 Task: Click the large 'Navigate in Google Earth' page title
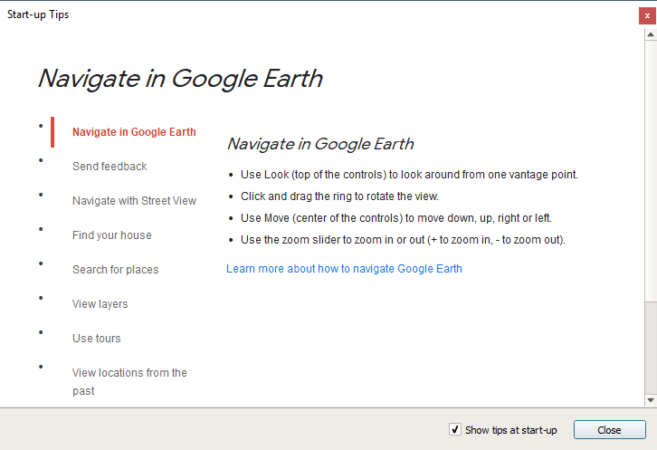click(x=180, y=79)
